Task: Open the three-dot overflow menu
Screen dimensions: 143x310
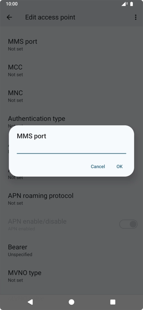Action: click(136, 17)
